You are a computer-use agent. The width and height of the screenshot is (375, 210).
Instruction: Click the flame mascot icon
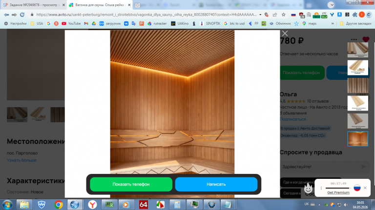pyautogui.click(x=308, y=189)
